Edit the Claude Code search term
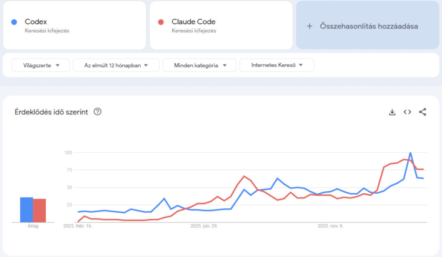The width and height of the screenshot is (442, 257). click(193, 22)
